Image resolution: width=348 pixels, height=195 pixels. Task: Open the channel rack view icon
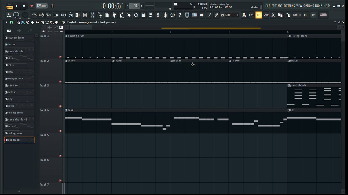(85, 15)
